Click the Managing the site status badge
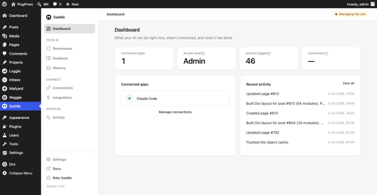 350,14
